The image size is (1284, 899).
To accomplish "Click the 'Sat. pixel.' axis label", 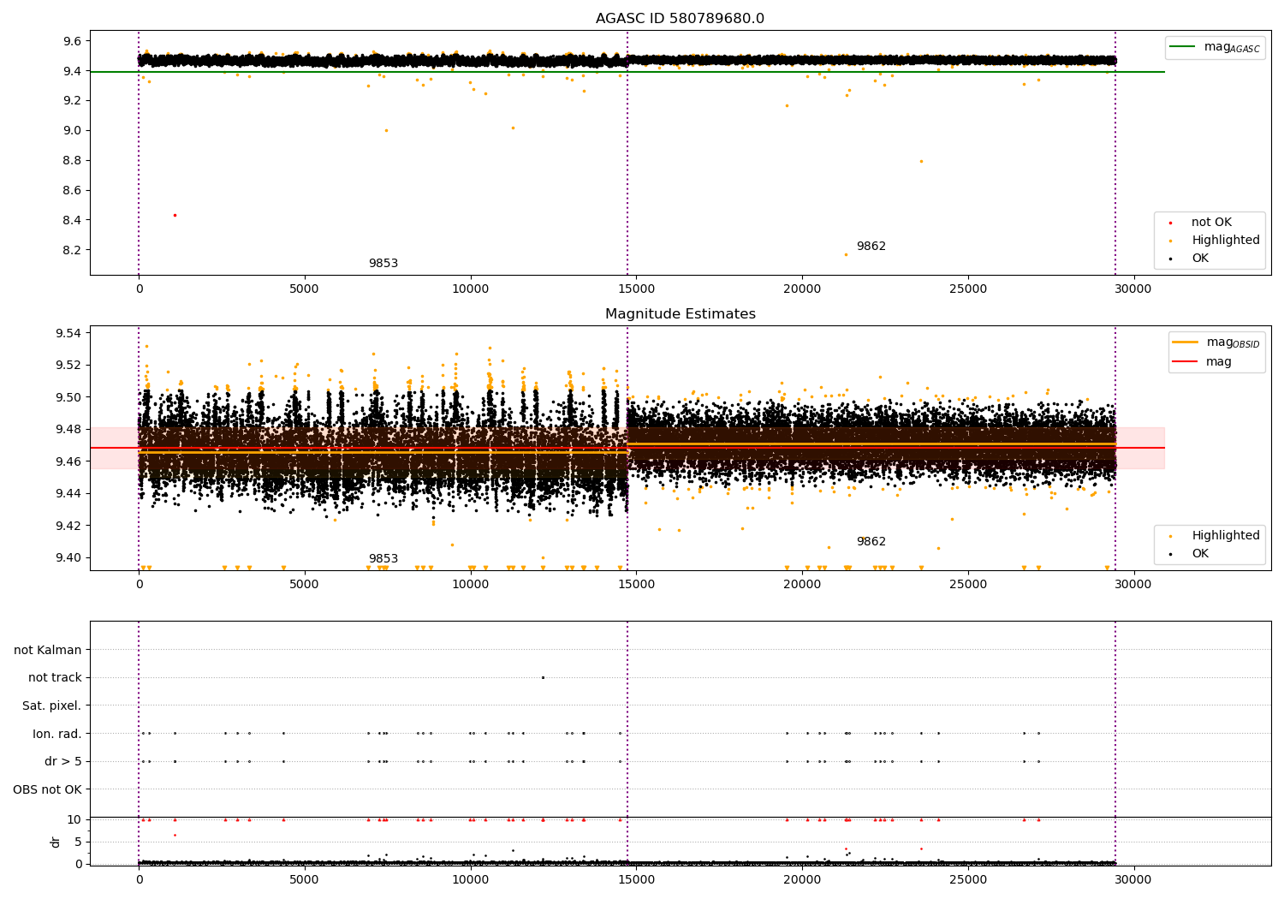I will click(x=52, y=706).
